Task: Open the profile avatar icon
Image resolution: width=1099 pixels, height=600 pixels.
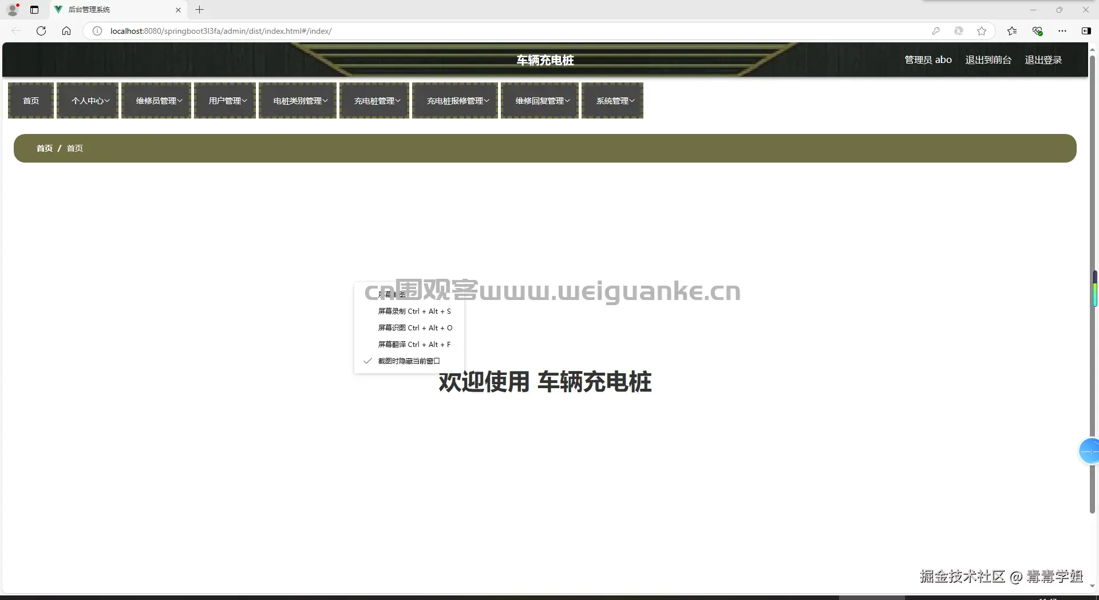Action: 13,10
